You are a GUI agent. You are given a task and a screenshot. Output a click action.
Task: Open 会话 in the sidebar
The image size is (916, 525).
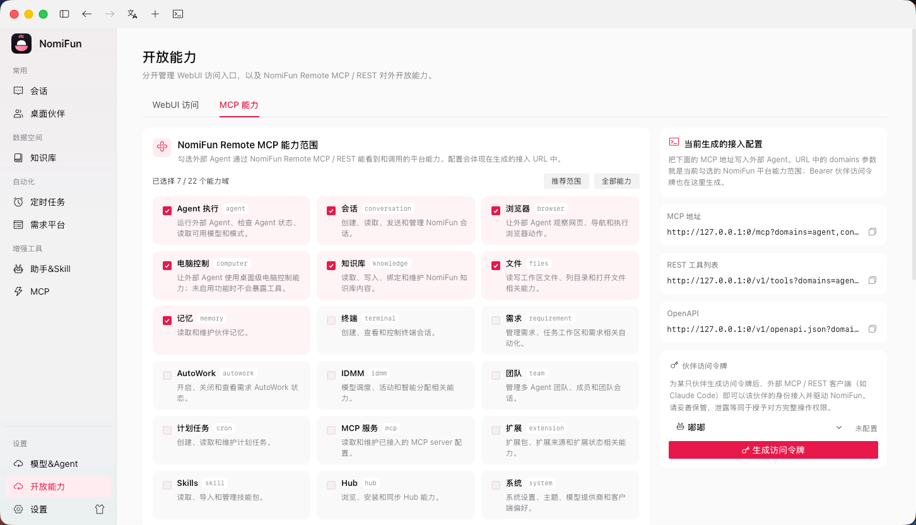coord(58,91)
